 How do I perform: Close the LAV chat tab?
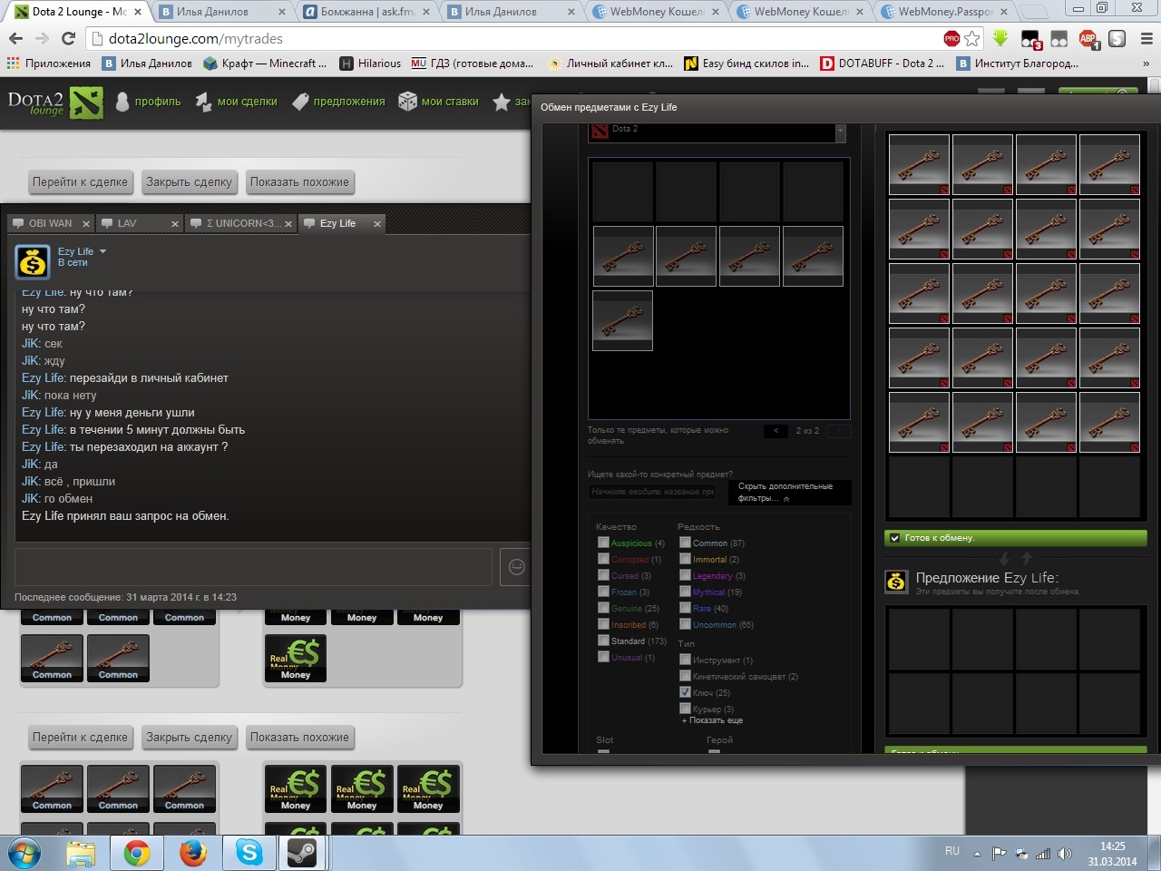click(175, 223)
